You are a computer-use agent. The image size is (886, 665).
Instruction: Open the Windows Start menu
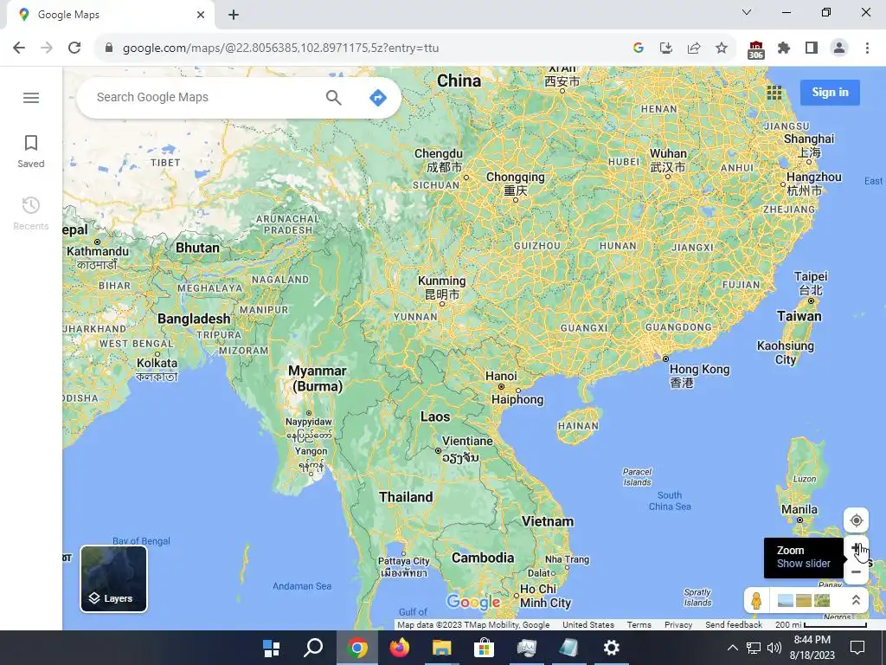[x=271, y=648]
